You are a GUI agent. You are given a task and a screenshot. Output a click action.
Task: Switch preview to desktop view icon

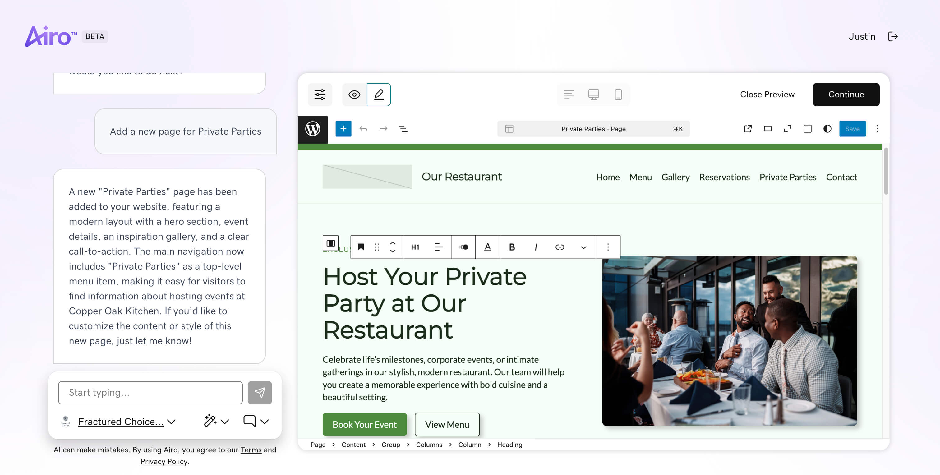(x=592, y=95)
